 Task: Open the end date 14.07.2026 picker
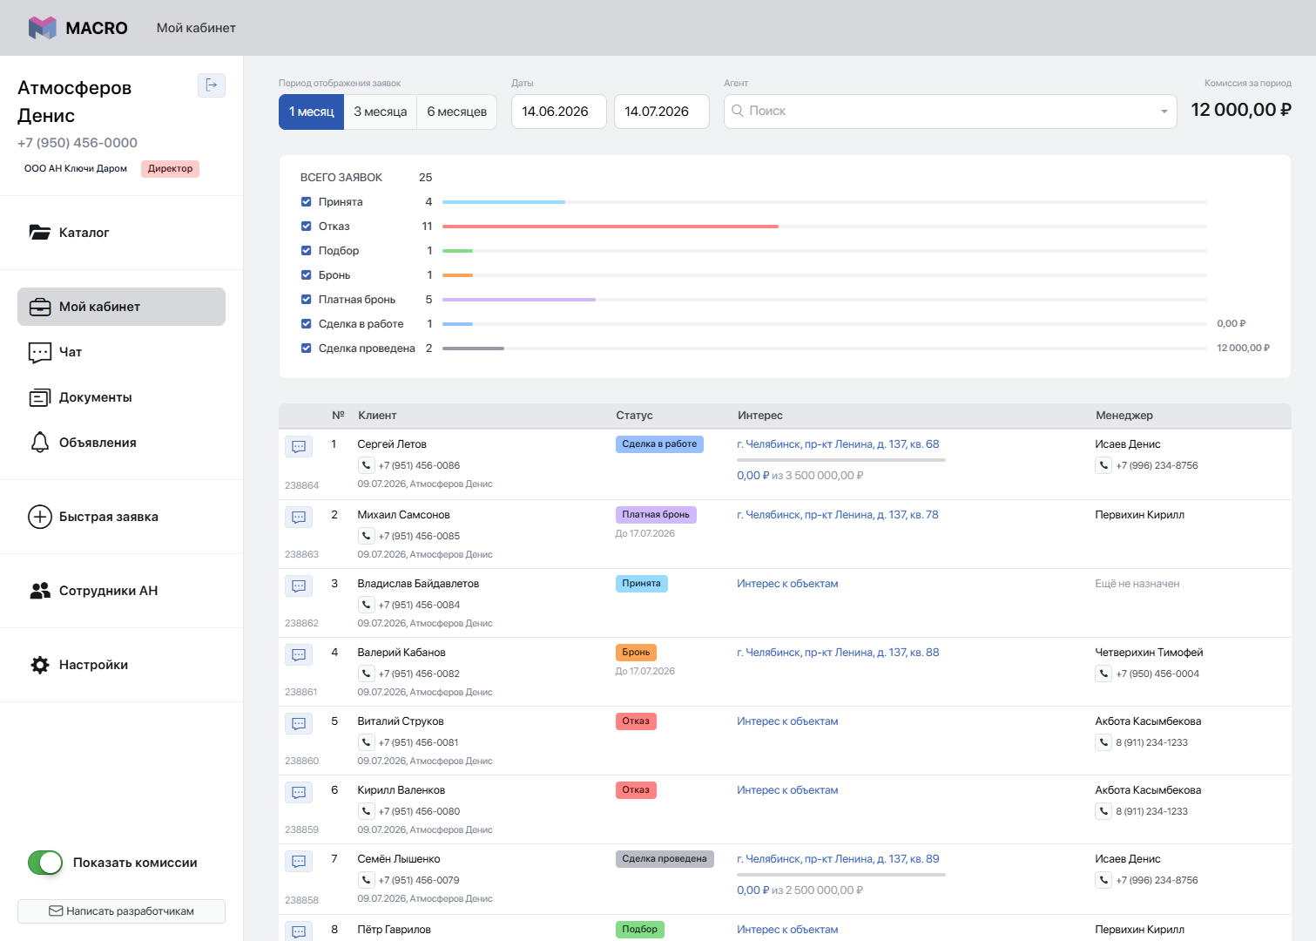pos(662,112)
